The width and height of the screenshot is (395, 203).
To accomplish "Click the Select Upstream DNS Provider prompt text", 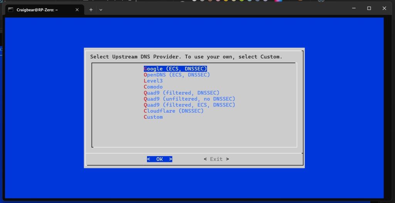I will tap(186, 57).
